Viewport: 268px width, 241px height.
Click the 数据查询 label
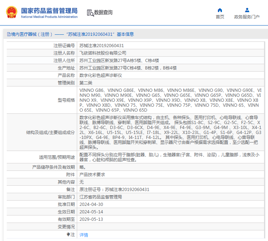103,12
